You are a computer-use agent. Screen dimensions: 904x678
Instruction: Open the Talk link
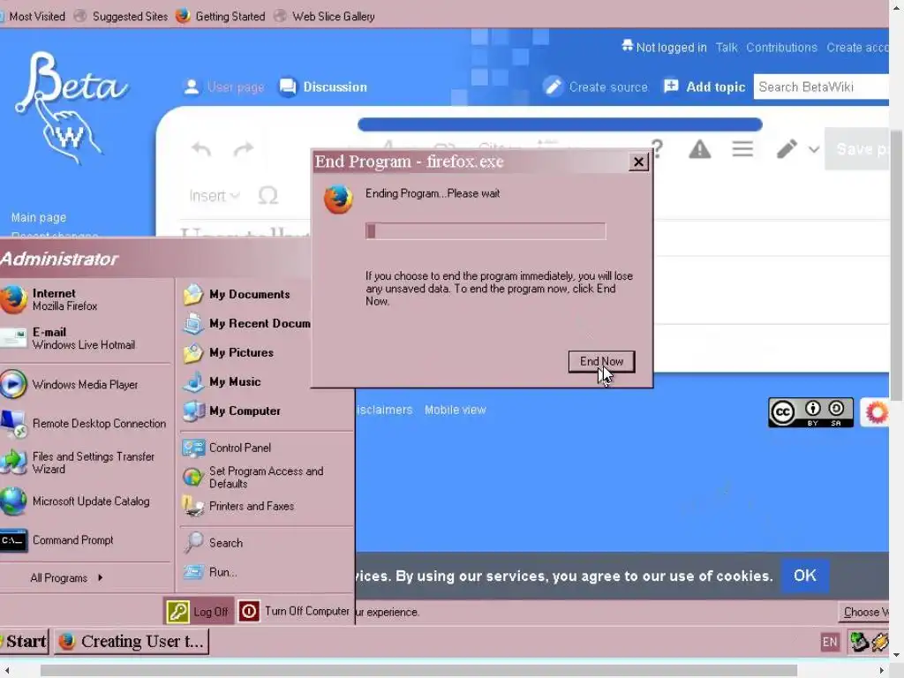pyautogui.click(x=727, y=48)
